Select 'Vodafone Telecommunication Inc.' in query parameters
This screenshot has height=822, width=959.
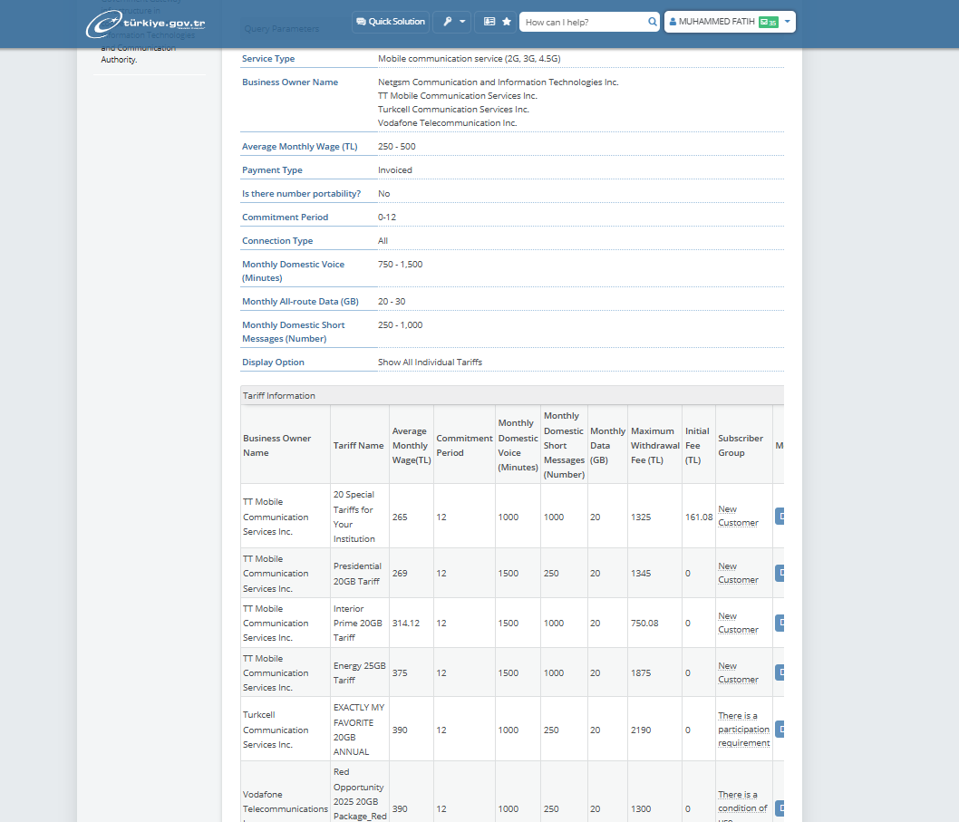[448, 123]
